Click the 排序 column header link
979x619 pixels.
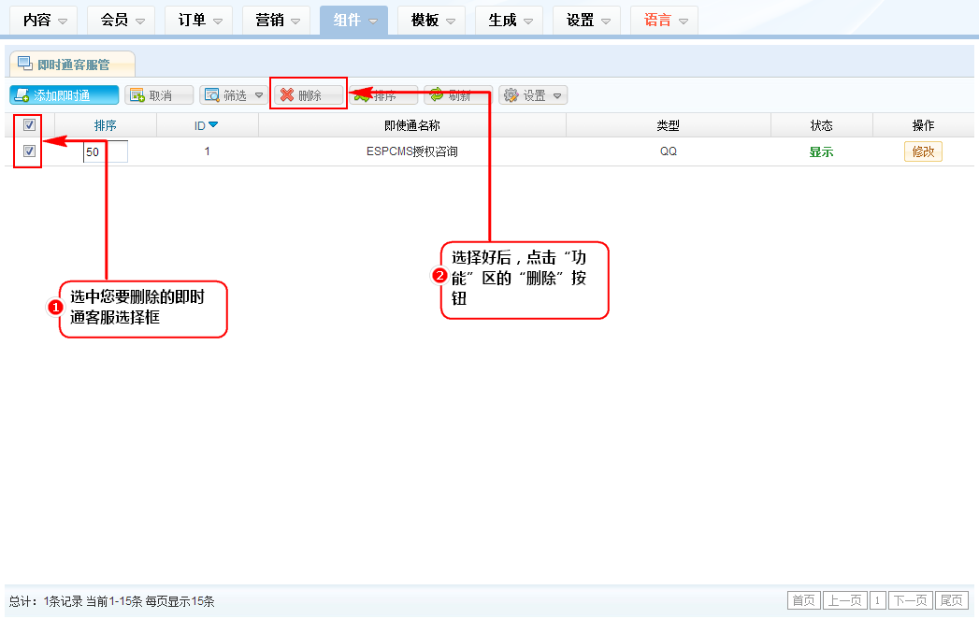point(105,125)
